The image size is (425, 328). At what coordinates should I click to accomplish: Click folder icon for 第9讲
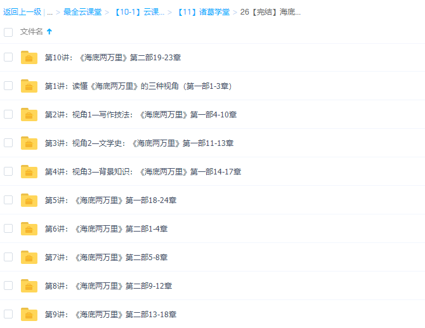click(x=29, y=315)
